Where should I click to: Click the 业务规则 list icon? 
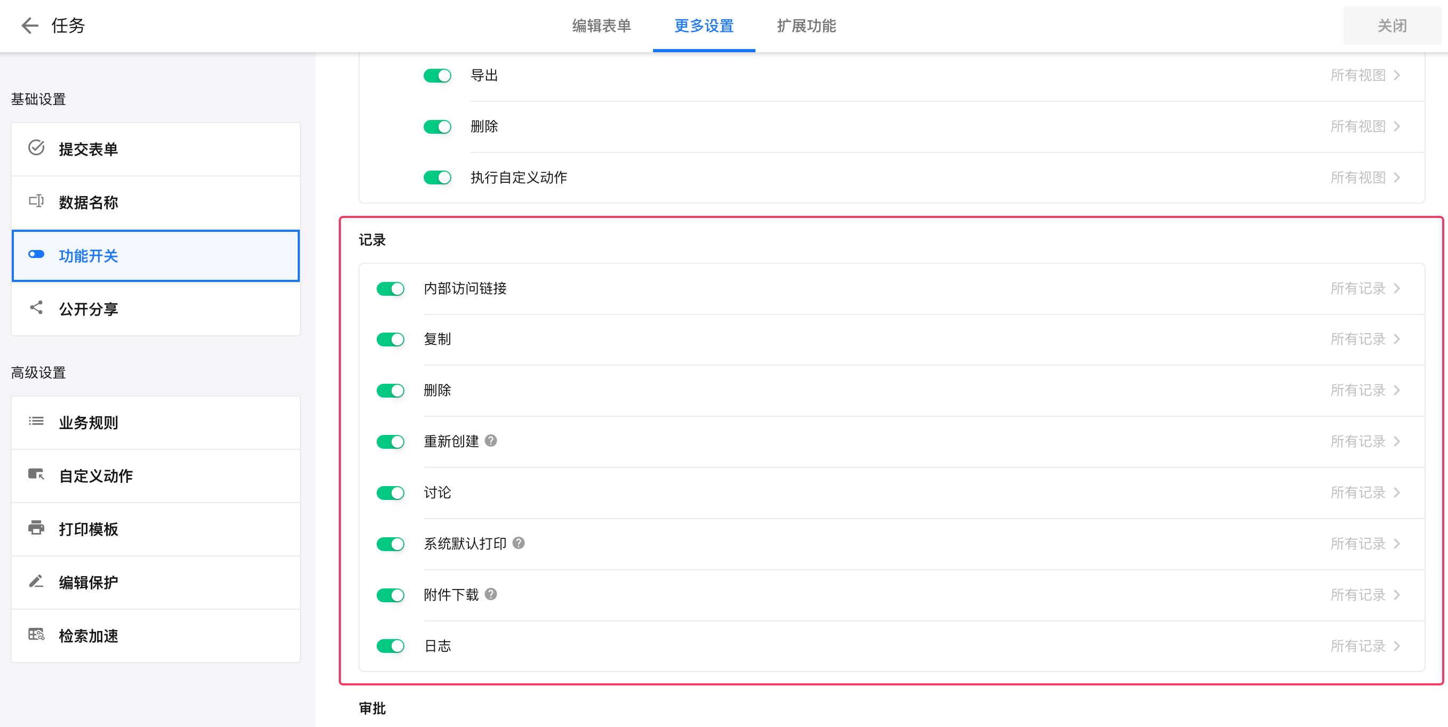click(36, 422)
